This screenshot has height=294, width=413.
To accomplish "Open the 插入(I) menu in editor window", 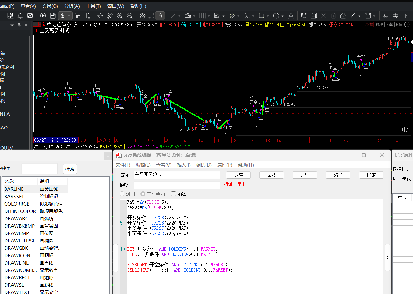I will coord(183,165).
